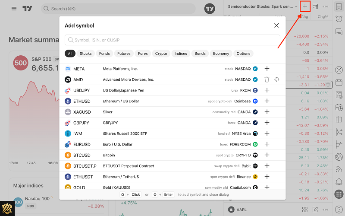345x216 pixels.
Task: Open watchlist panel icon in right sidebar
Action: [339, 6]
